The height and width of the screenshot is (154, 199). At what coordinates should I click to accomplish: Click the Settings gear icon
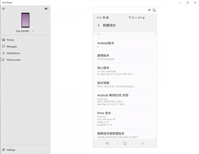[x=4, y=150]
